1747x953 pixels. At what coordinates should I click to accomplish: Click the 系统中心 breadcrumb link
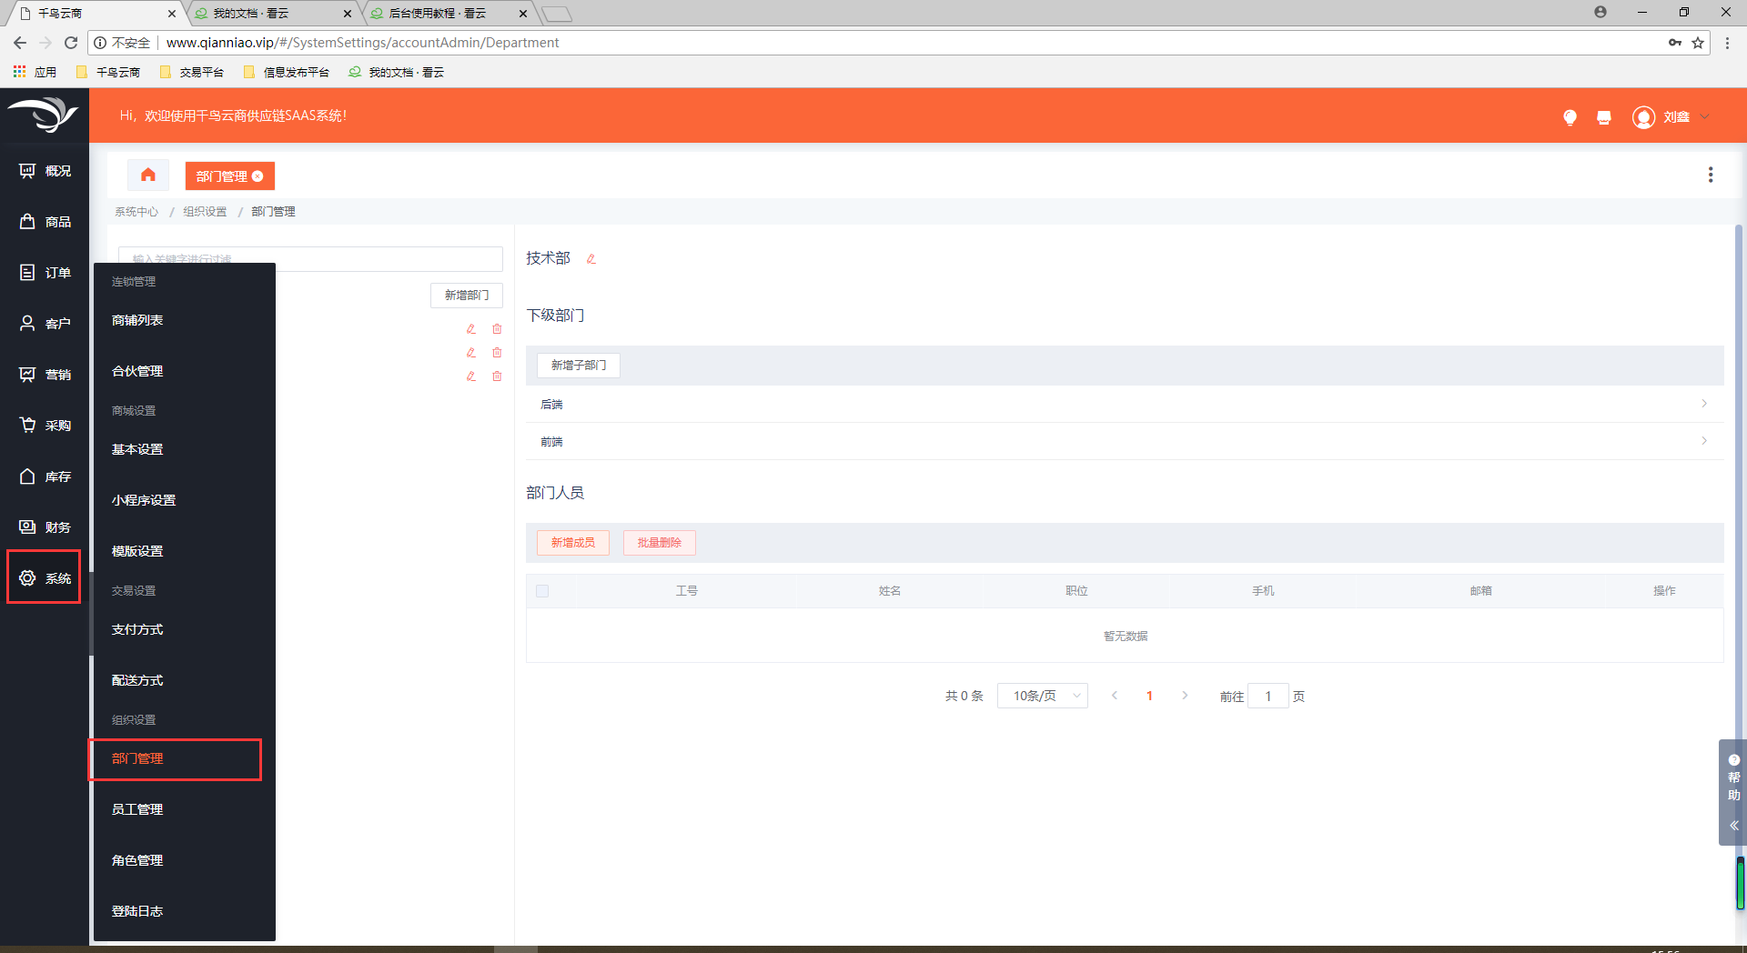(x=136, y=212)
